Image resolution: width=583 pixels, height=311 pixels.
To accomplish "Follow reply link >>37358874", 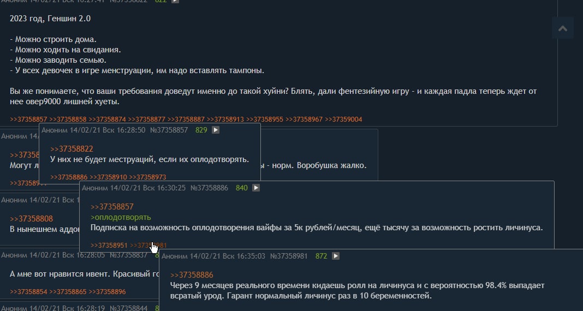I will (107, 119).
